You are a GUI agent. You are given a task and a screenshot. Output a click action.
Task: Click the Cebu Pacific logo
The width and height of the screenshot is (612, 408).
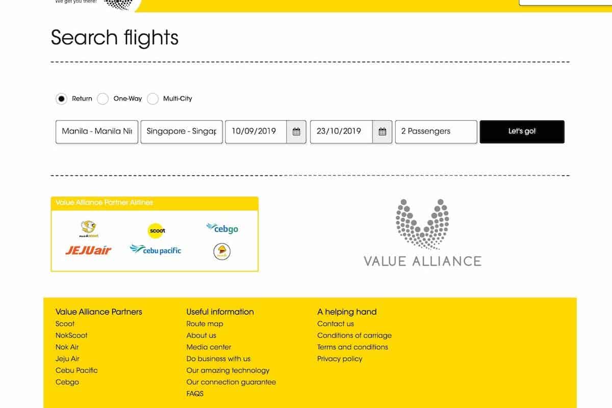point(156,250)
